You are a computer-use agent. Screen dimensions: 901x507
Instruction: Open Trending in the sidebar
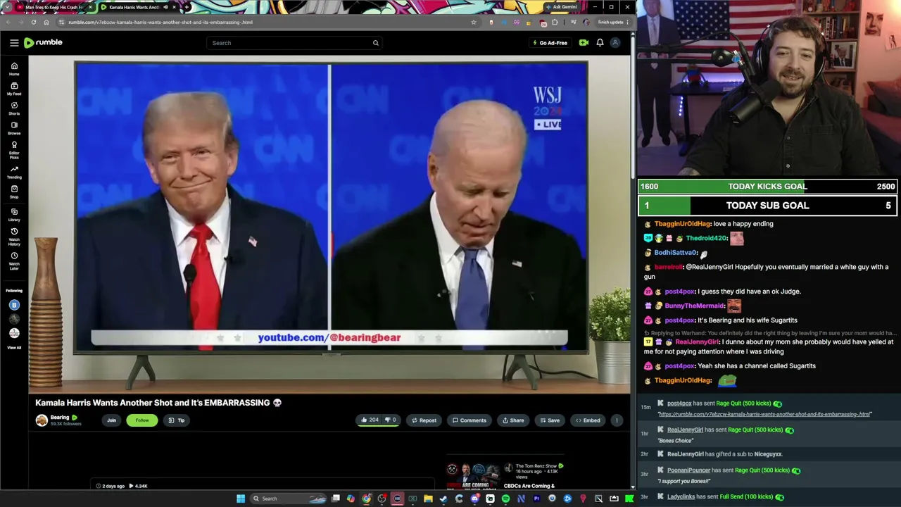point(14,172)
